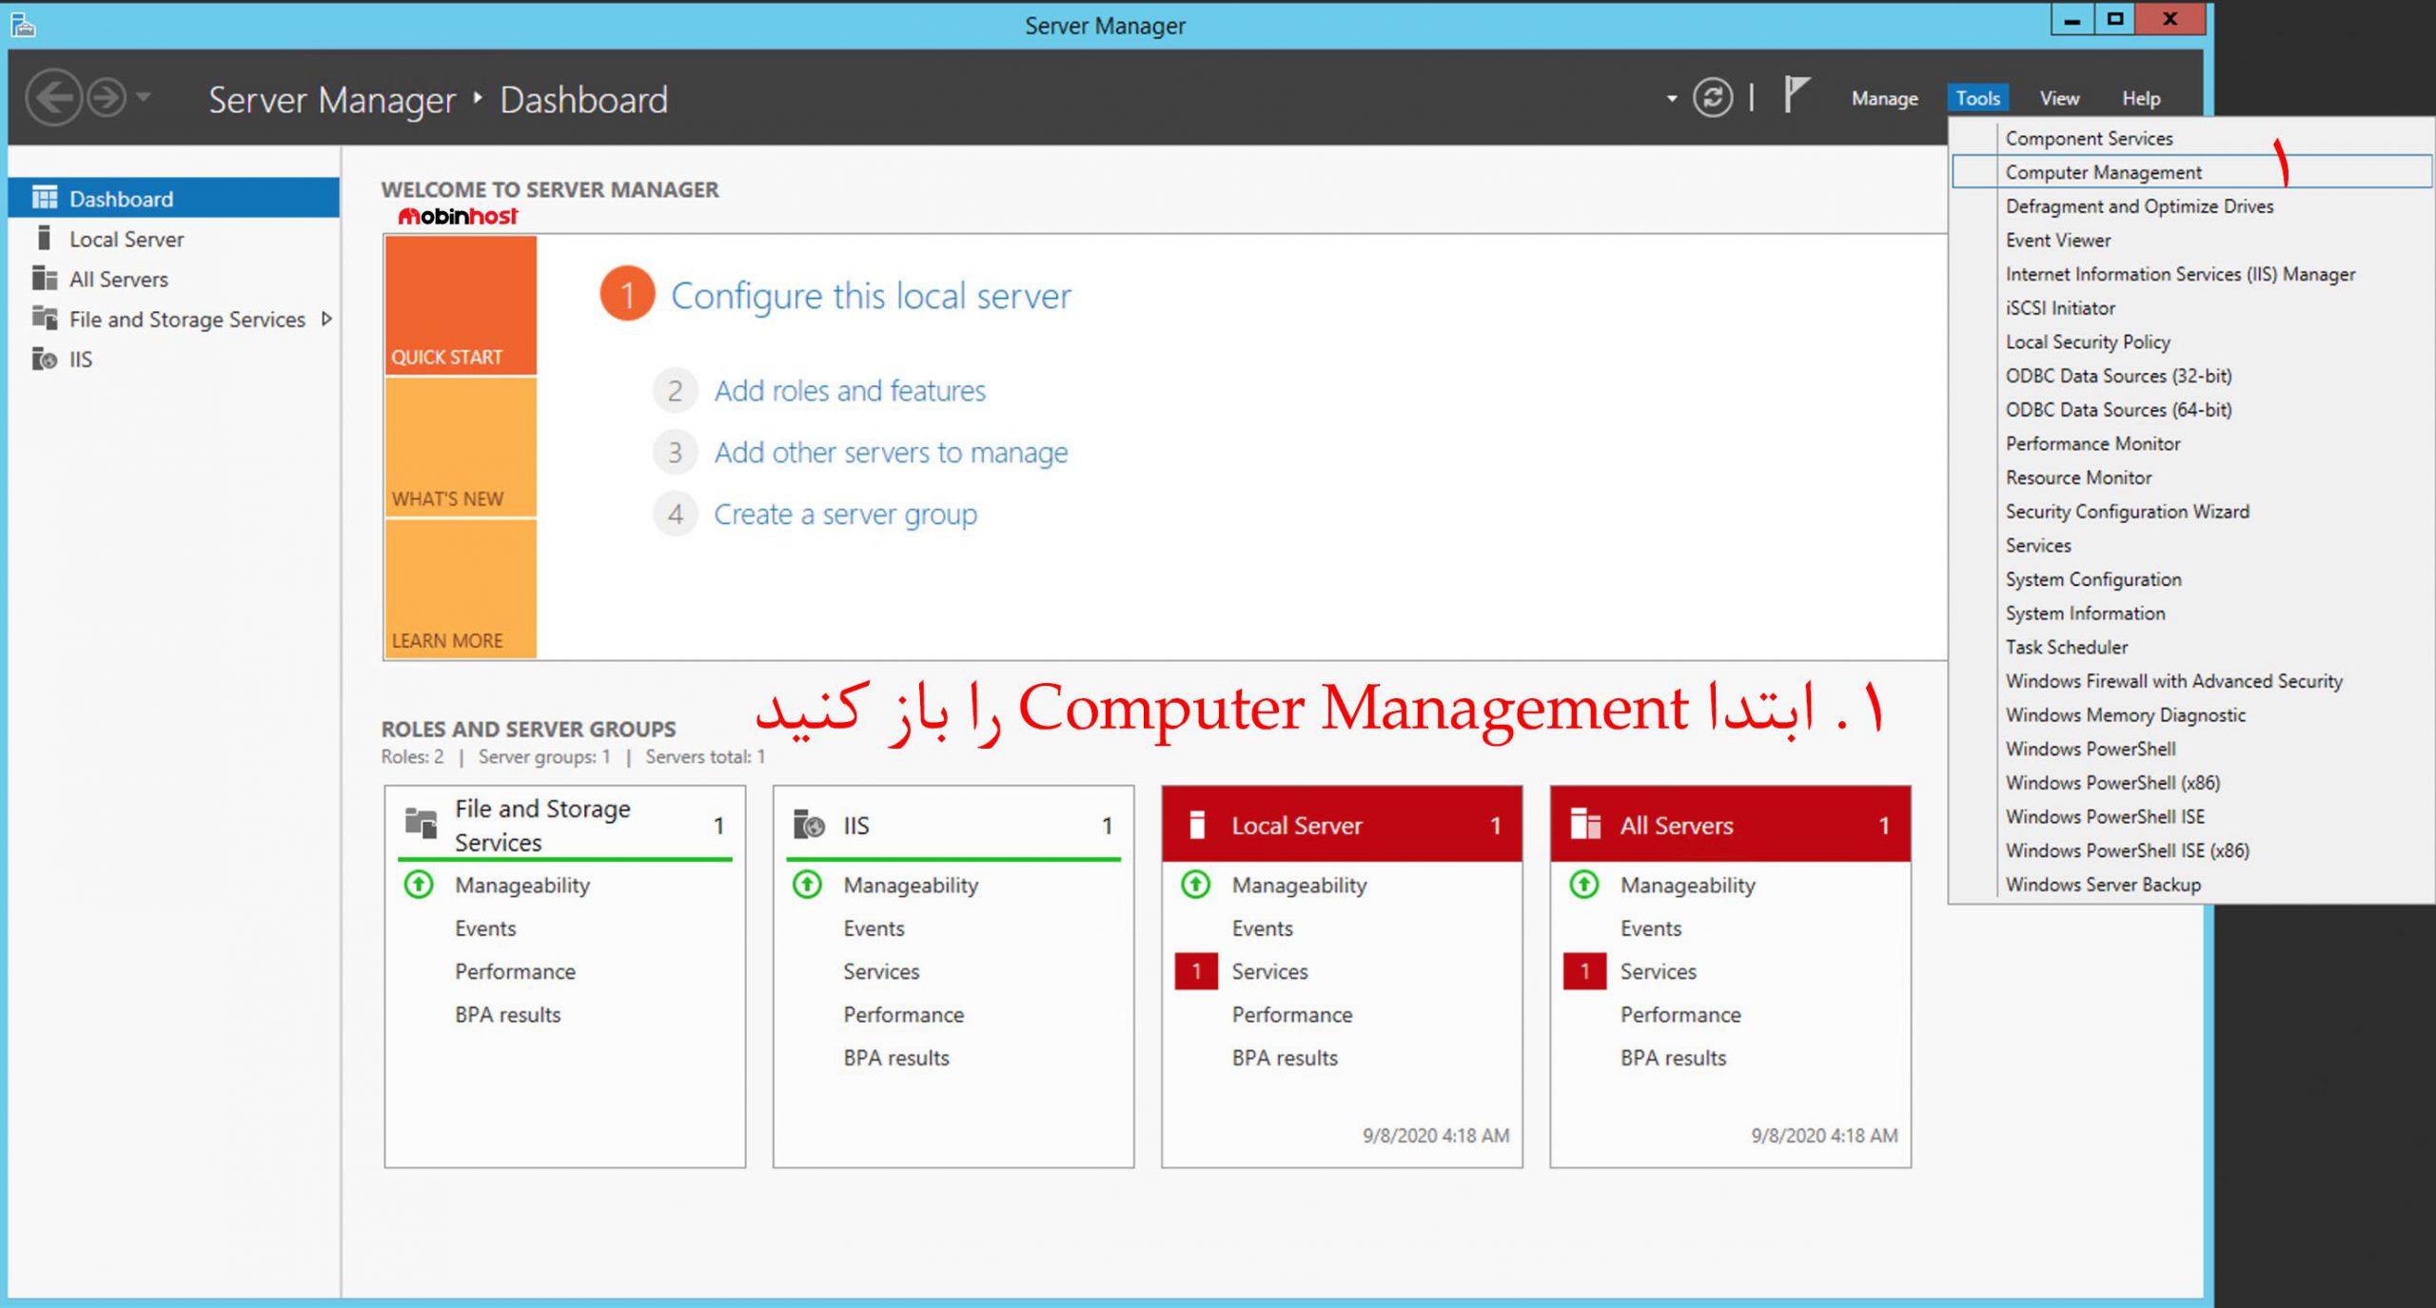Open the Manage menu
Viewport: 2436px width, 1308px height.
1884,98
